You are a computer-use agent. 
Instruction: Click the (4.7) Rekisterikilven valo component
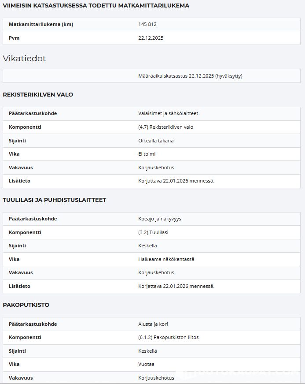coord(165,127)
